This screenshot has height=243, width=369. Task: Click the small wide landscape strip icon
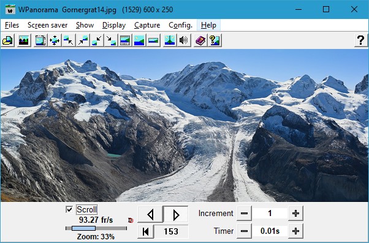153,40
